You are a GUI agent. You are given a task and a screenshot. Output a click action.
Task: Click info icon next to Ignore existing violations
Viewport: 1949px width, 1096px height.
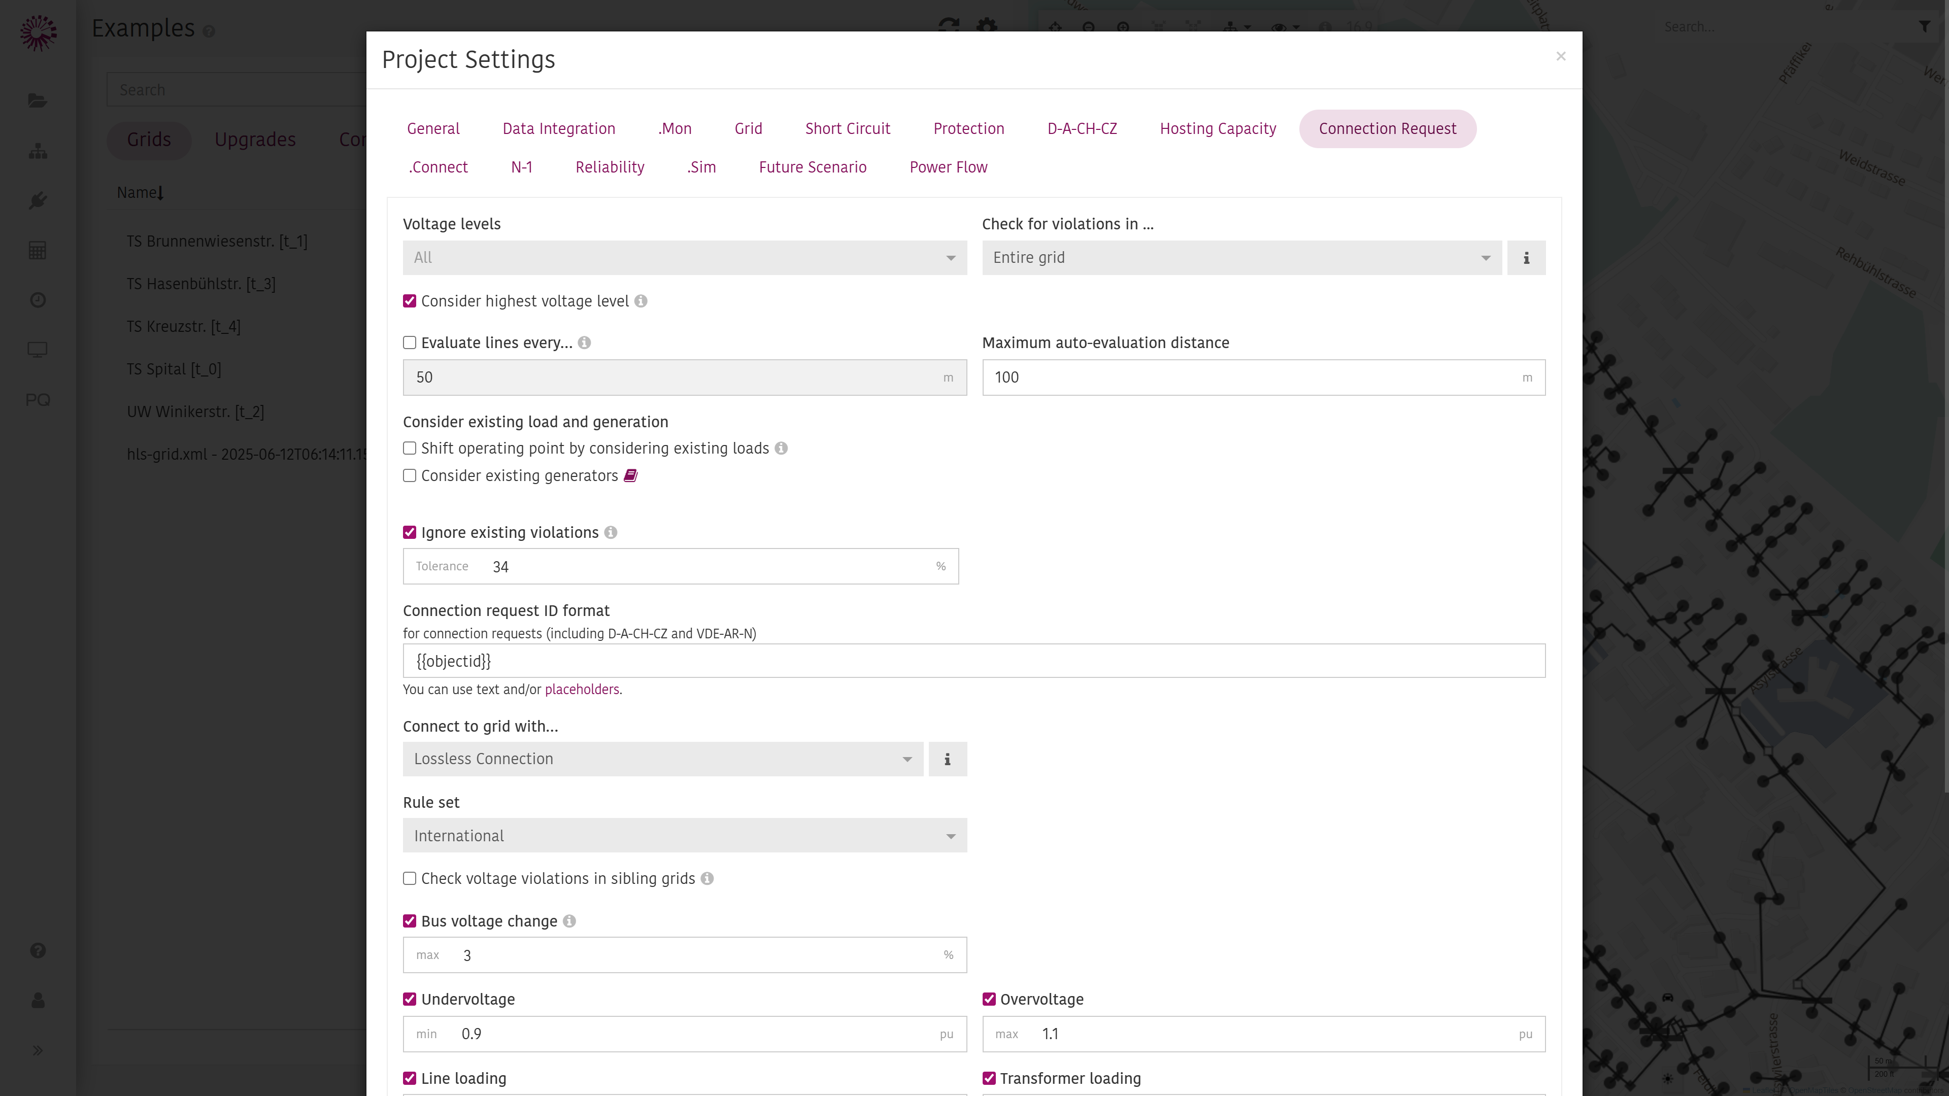pos(611,532)
